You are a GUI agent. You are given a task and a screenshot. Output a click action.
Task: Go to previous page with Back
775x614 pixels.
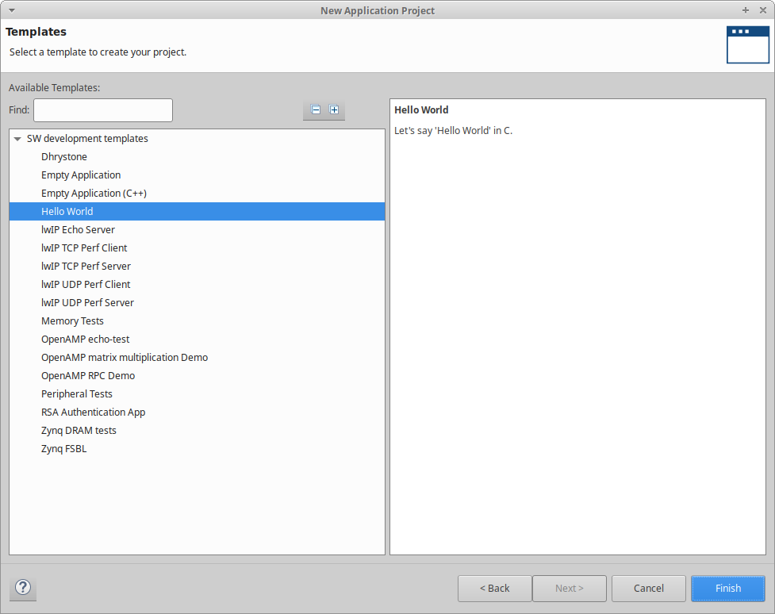(x=494, y=589)
